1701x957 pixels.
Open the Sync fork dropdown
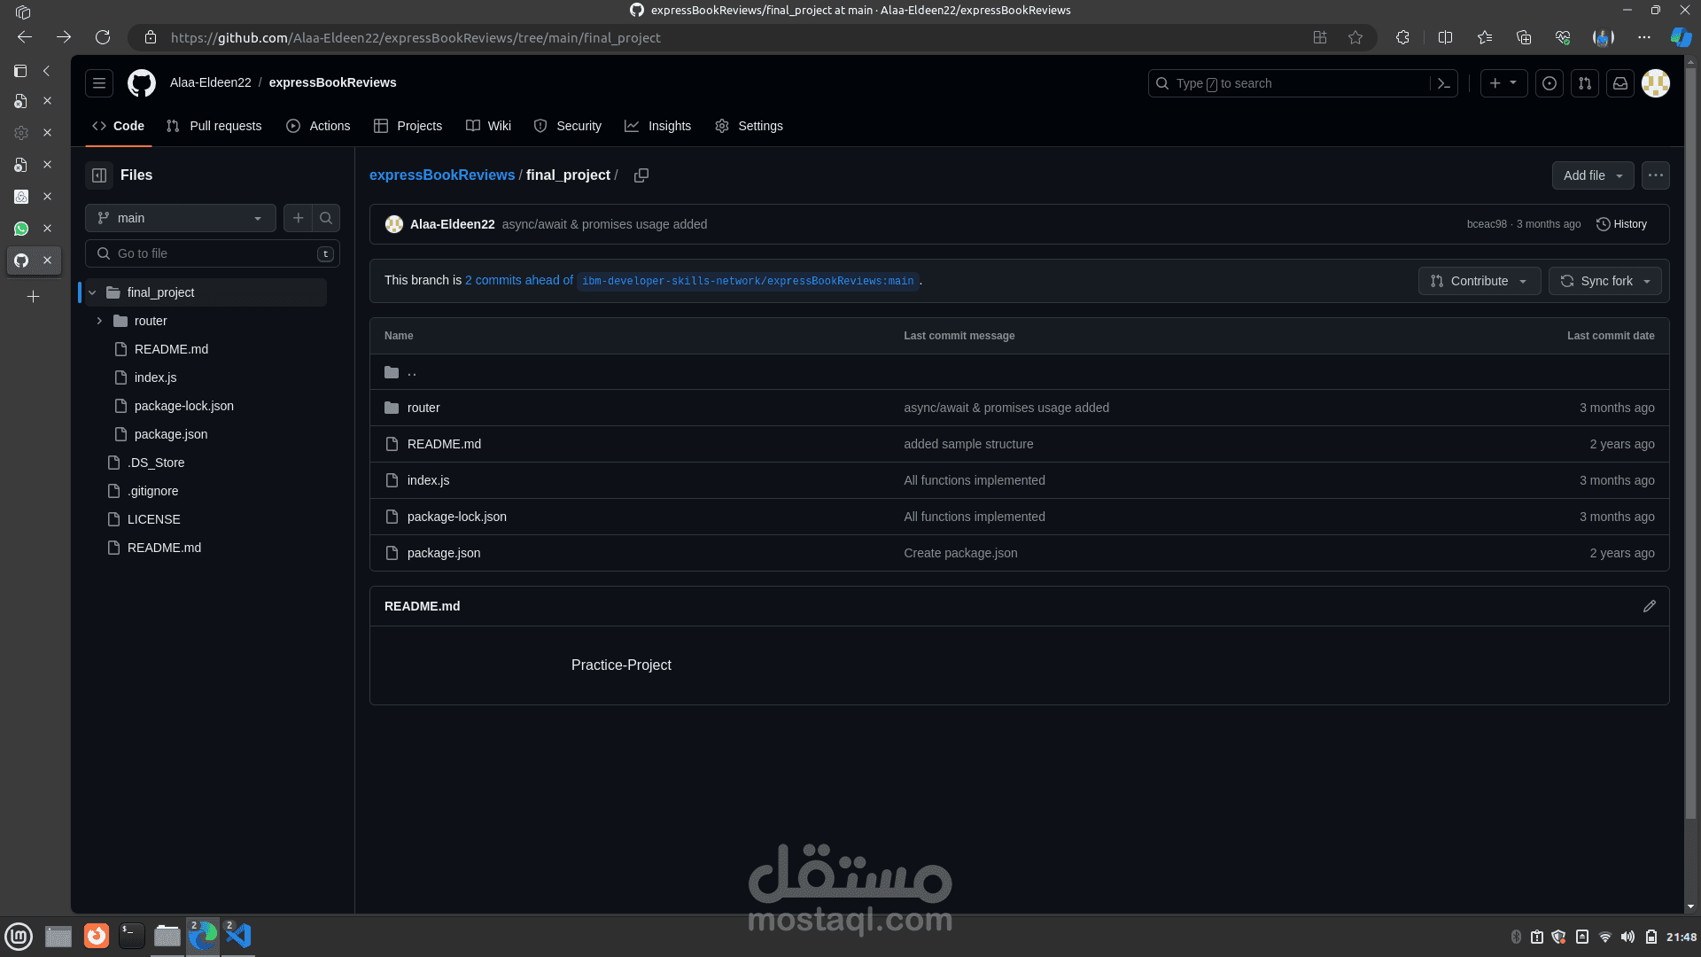coord(1604,281)
